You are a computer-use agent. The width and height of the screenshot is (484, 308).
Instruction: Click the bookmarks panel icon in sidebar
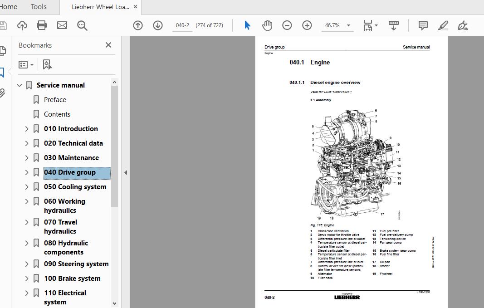(2, 73)
